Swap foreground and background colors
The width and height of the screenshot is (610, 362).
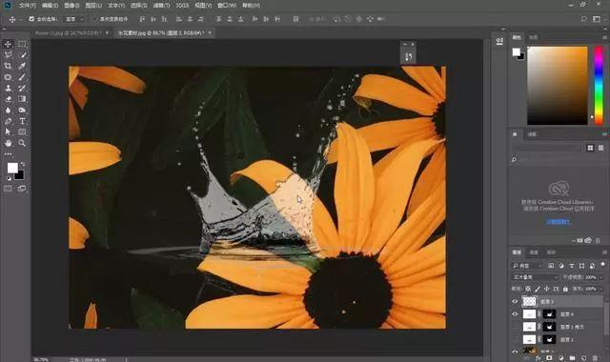23,164
